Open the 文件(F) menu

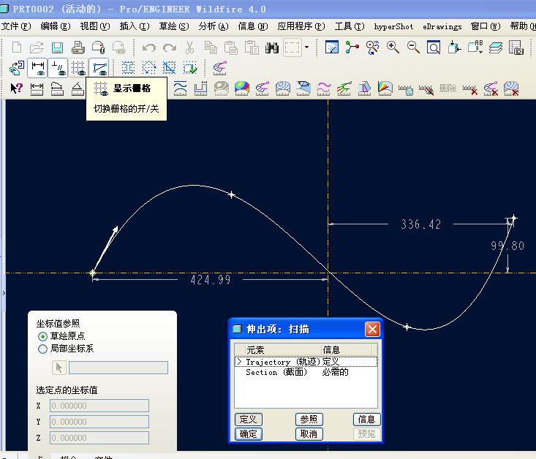(x=16, y=26)
